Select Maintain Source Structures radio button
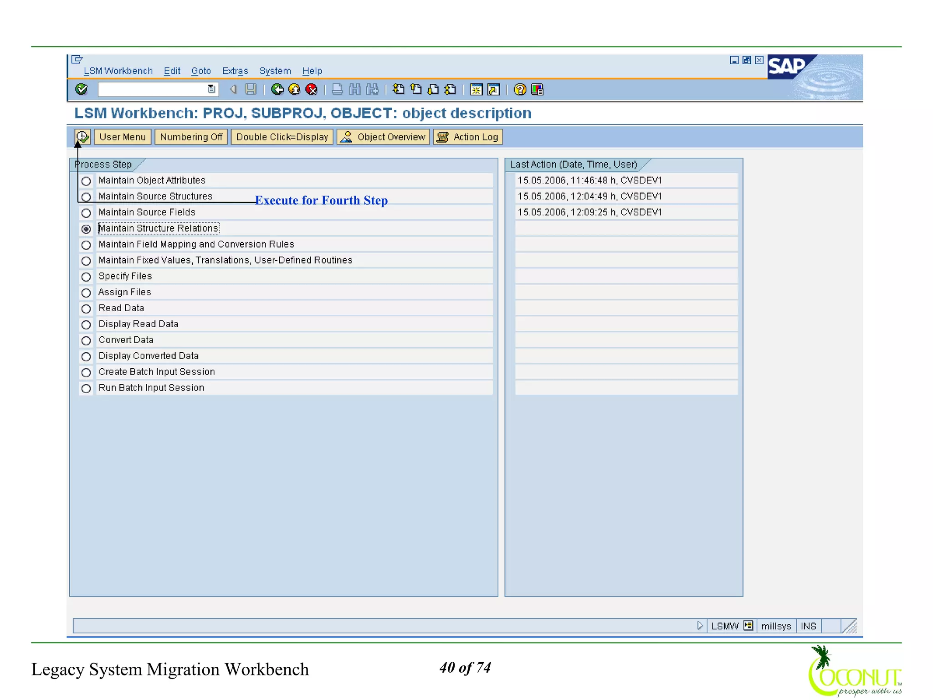 click(x=86, y=197)
